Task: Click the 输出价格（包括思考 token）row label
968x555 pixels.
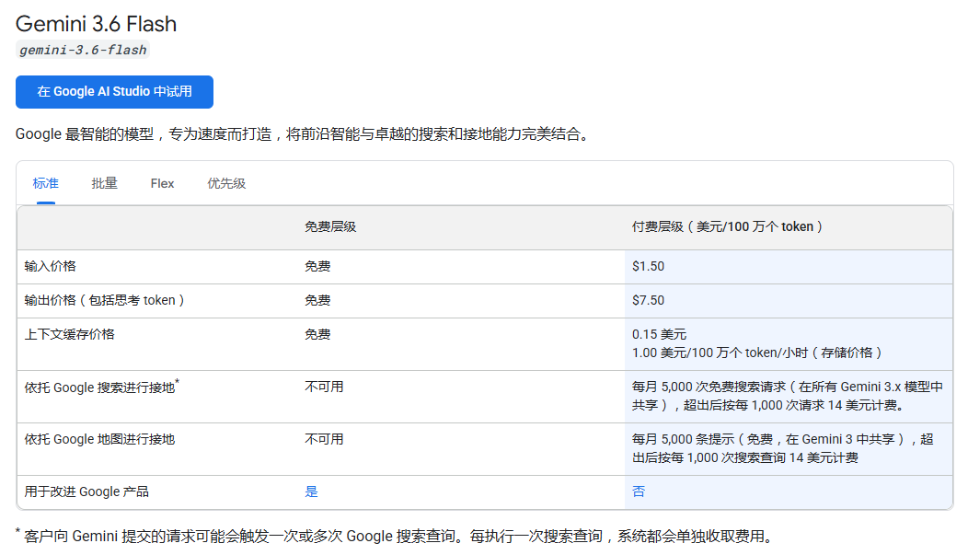Action: 104,300
